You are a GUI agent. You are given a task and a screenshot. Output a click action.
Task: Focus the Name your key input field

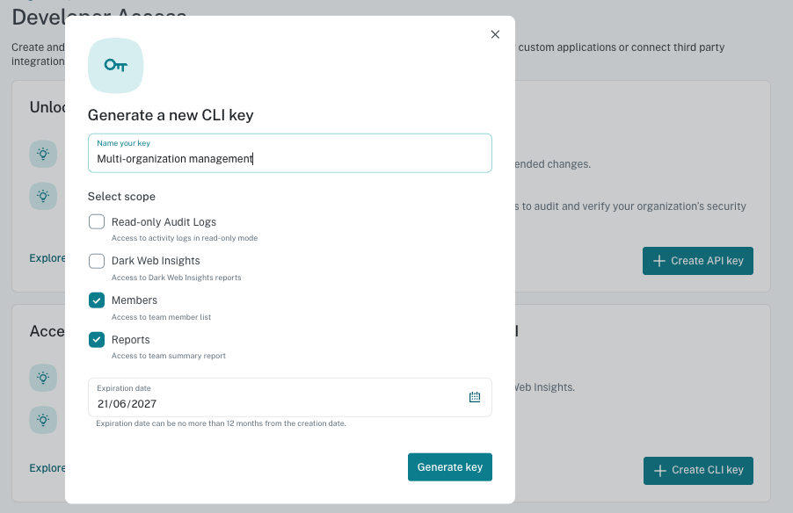290,153
